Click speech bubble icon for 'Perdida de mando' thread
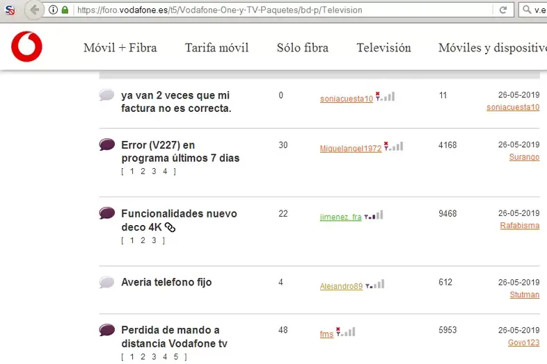The height and width of the screenshot is (364, 547). pos(106,329)
